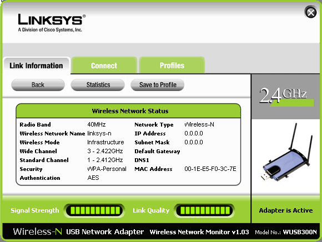Open the Connect tab

tap(104, 65)
